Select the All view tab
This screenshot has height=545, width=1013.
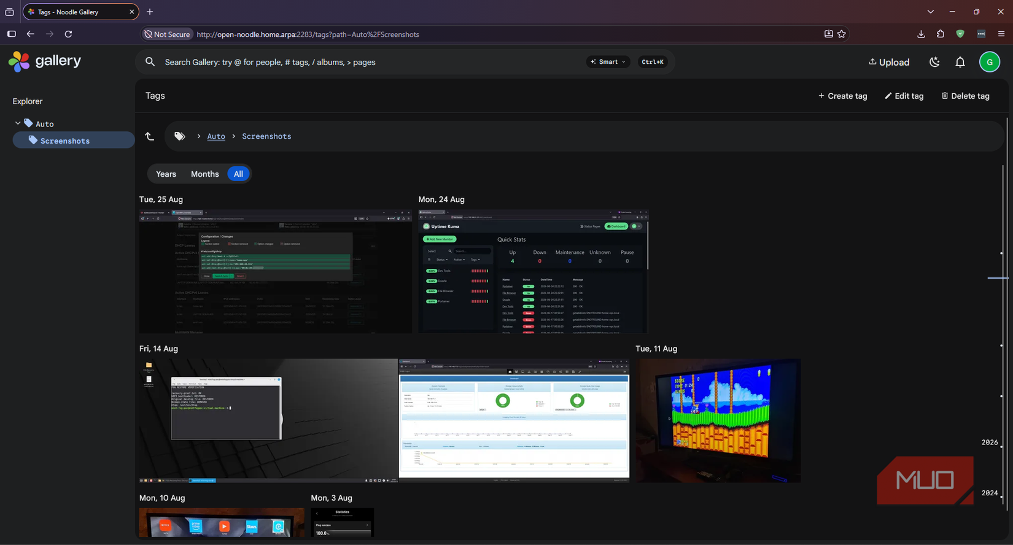coord(238,174)
